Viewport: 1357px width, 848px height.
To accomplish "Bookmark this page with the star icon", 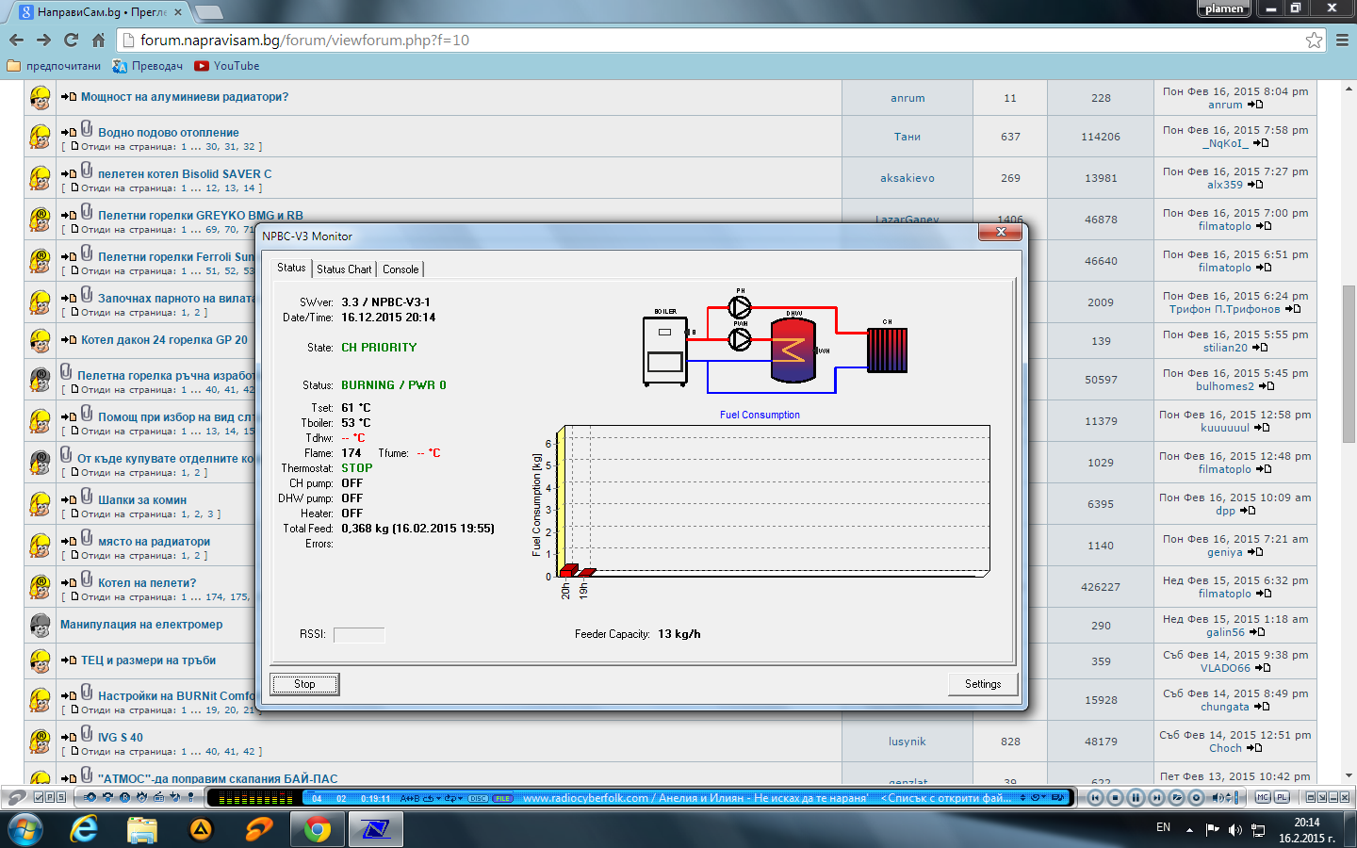I will coord(1314,40).
